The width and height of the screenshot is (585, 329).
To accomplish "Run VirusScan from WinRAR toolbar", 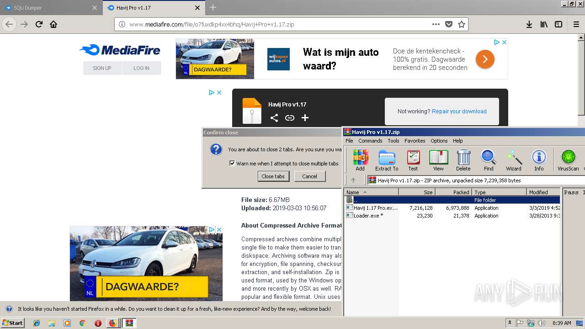I will pyautogui.click(x=568, y=160).
